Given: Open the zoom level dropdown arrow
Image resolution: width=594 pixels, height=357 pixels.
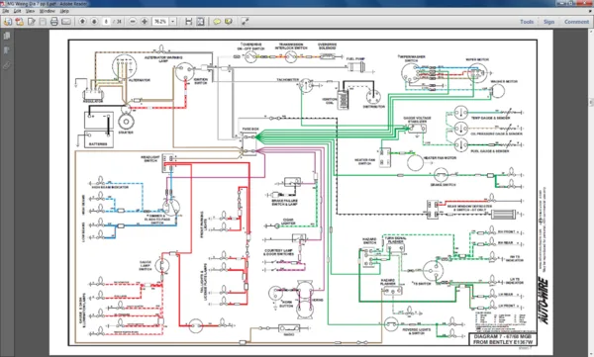Looking at the screenshot, I should coord(172,22).
